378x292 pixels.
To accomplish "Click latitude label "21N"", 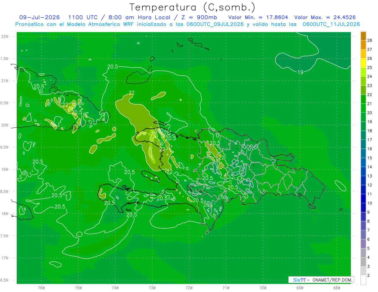I will coord(5,81).
